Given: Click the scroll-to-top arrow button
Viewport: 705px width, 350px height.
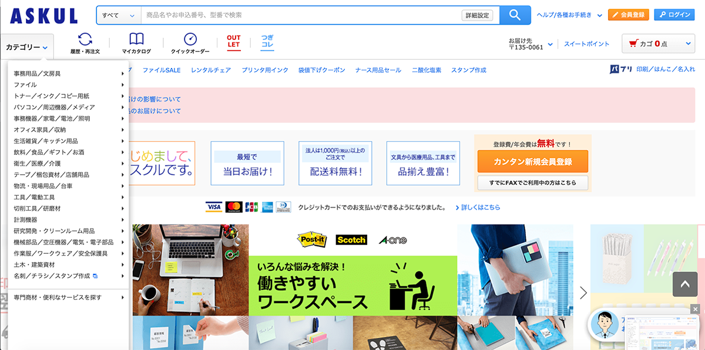Looking at the screenshot, I should (x=684, y=284).
